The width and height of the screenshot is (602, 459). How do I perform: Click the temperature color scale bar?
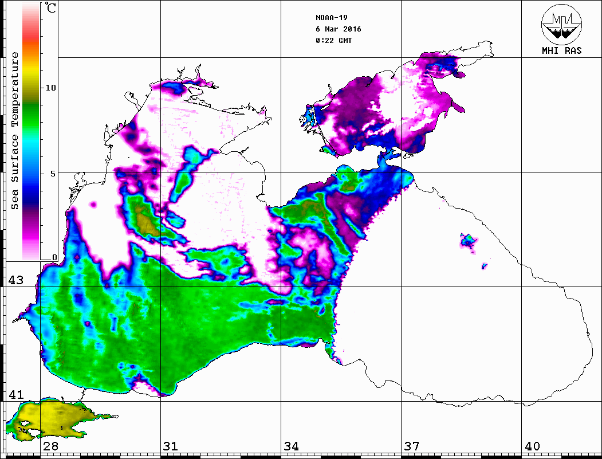coord(31,131)
